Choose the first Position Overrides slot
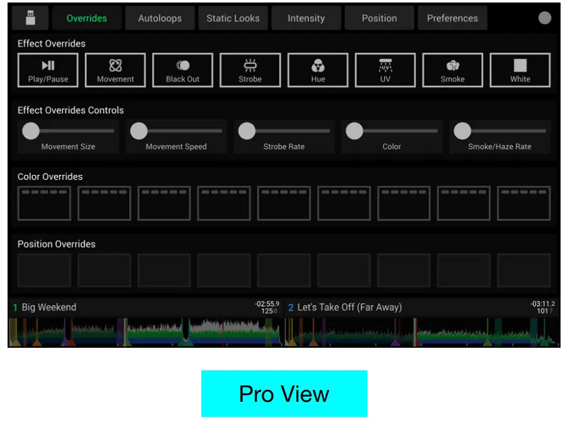This screenshot has width=570, height=422. (x=44, y=270)
